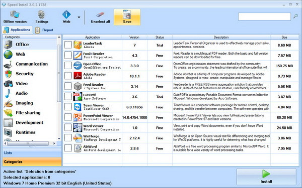Image resolution: width=302 pixels, height=188 pixels.
Task: Select the Office category icon
Action: click(x=8, y=45)
